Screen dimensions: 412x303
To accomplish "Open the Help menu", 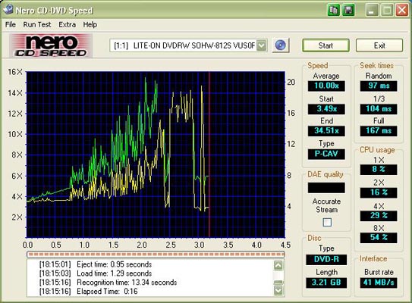I will coord(90,25).
